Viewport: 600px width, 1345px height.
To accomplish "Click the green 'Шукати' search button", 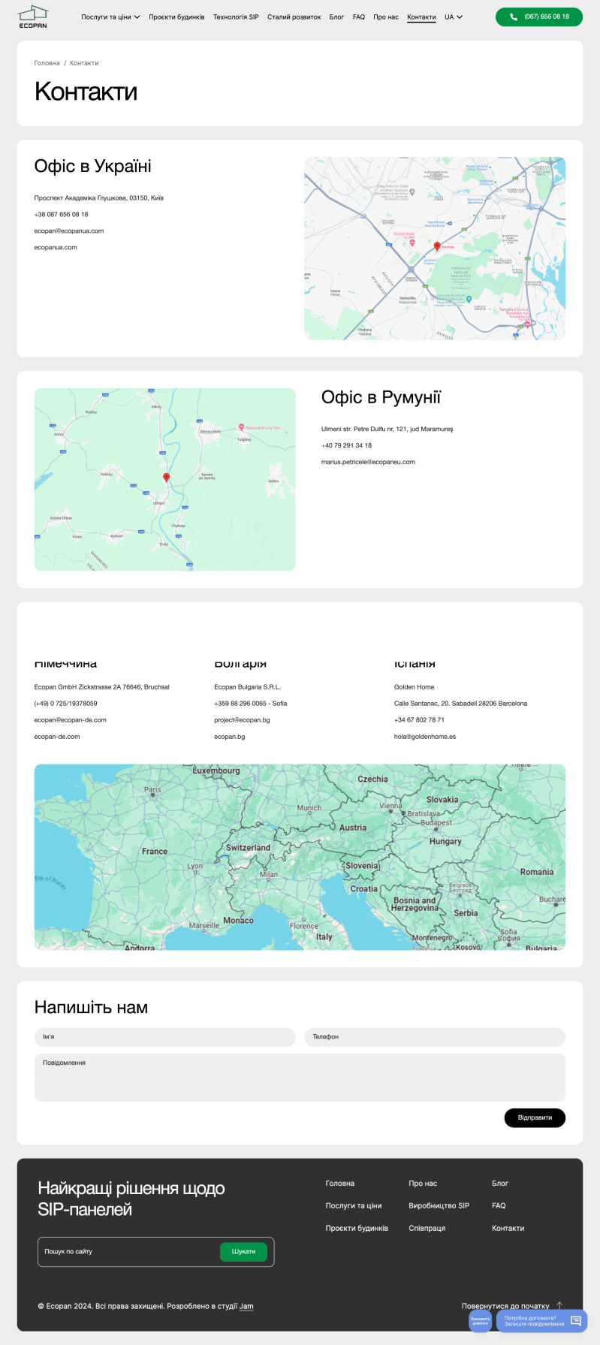I will tap(243, 1252).
